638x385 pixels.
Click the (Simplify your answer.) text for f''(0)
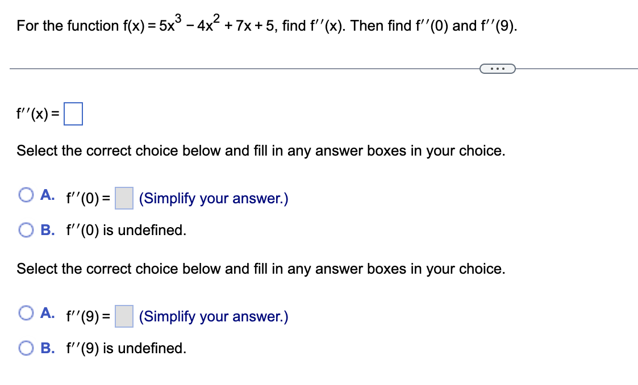[213, 198]
